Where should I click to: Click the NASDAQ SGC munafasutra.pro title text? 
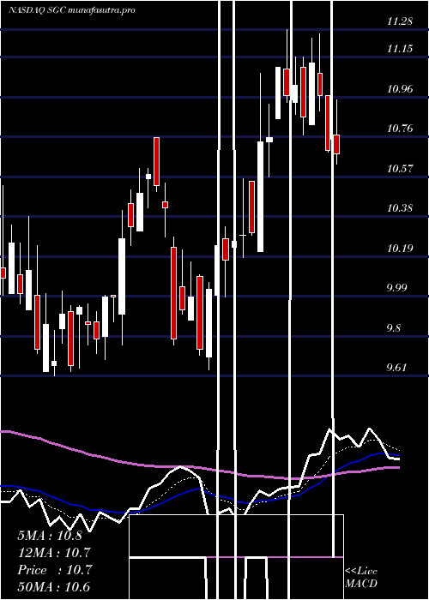71,10
